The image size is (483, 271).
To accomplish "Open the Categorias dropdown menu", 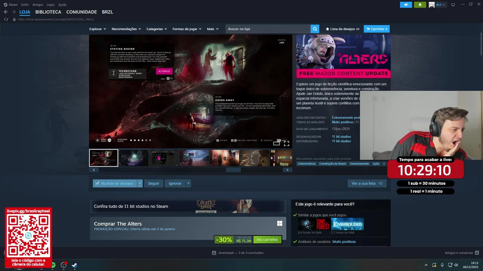I will click(x=157, y=29).
